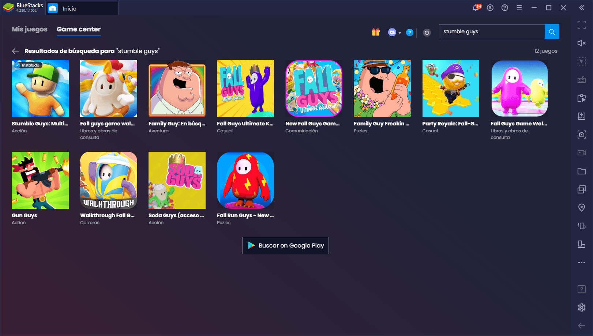Image resolution: width=593 pixels, height=336 pixels.
Task: Click the sidebar cursor lock icon
Action: click(x=582, y=61)
